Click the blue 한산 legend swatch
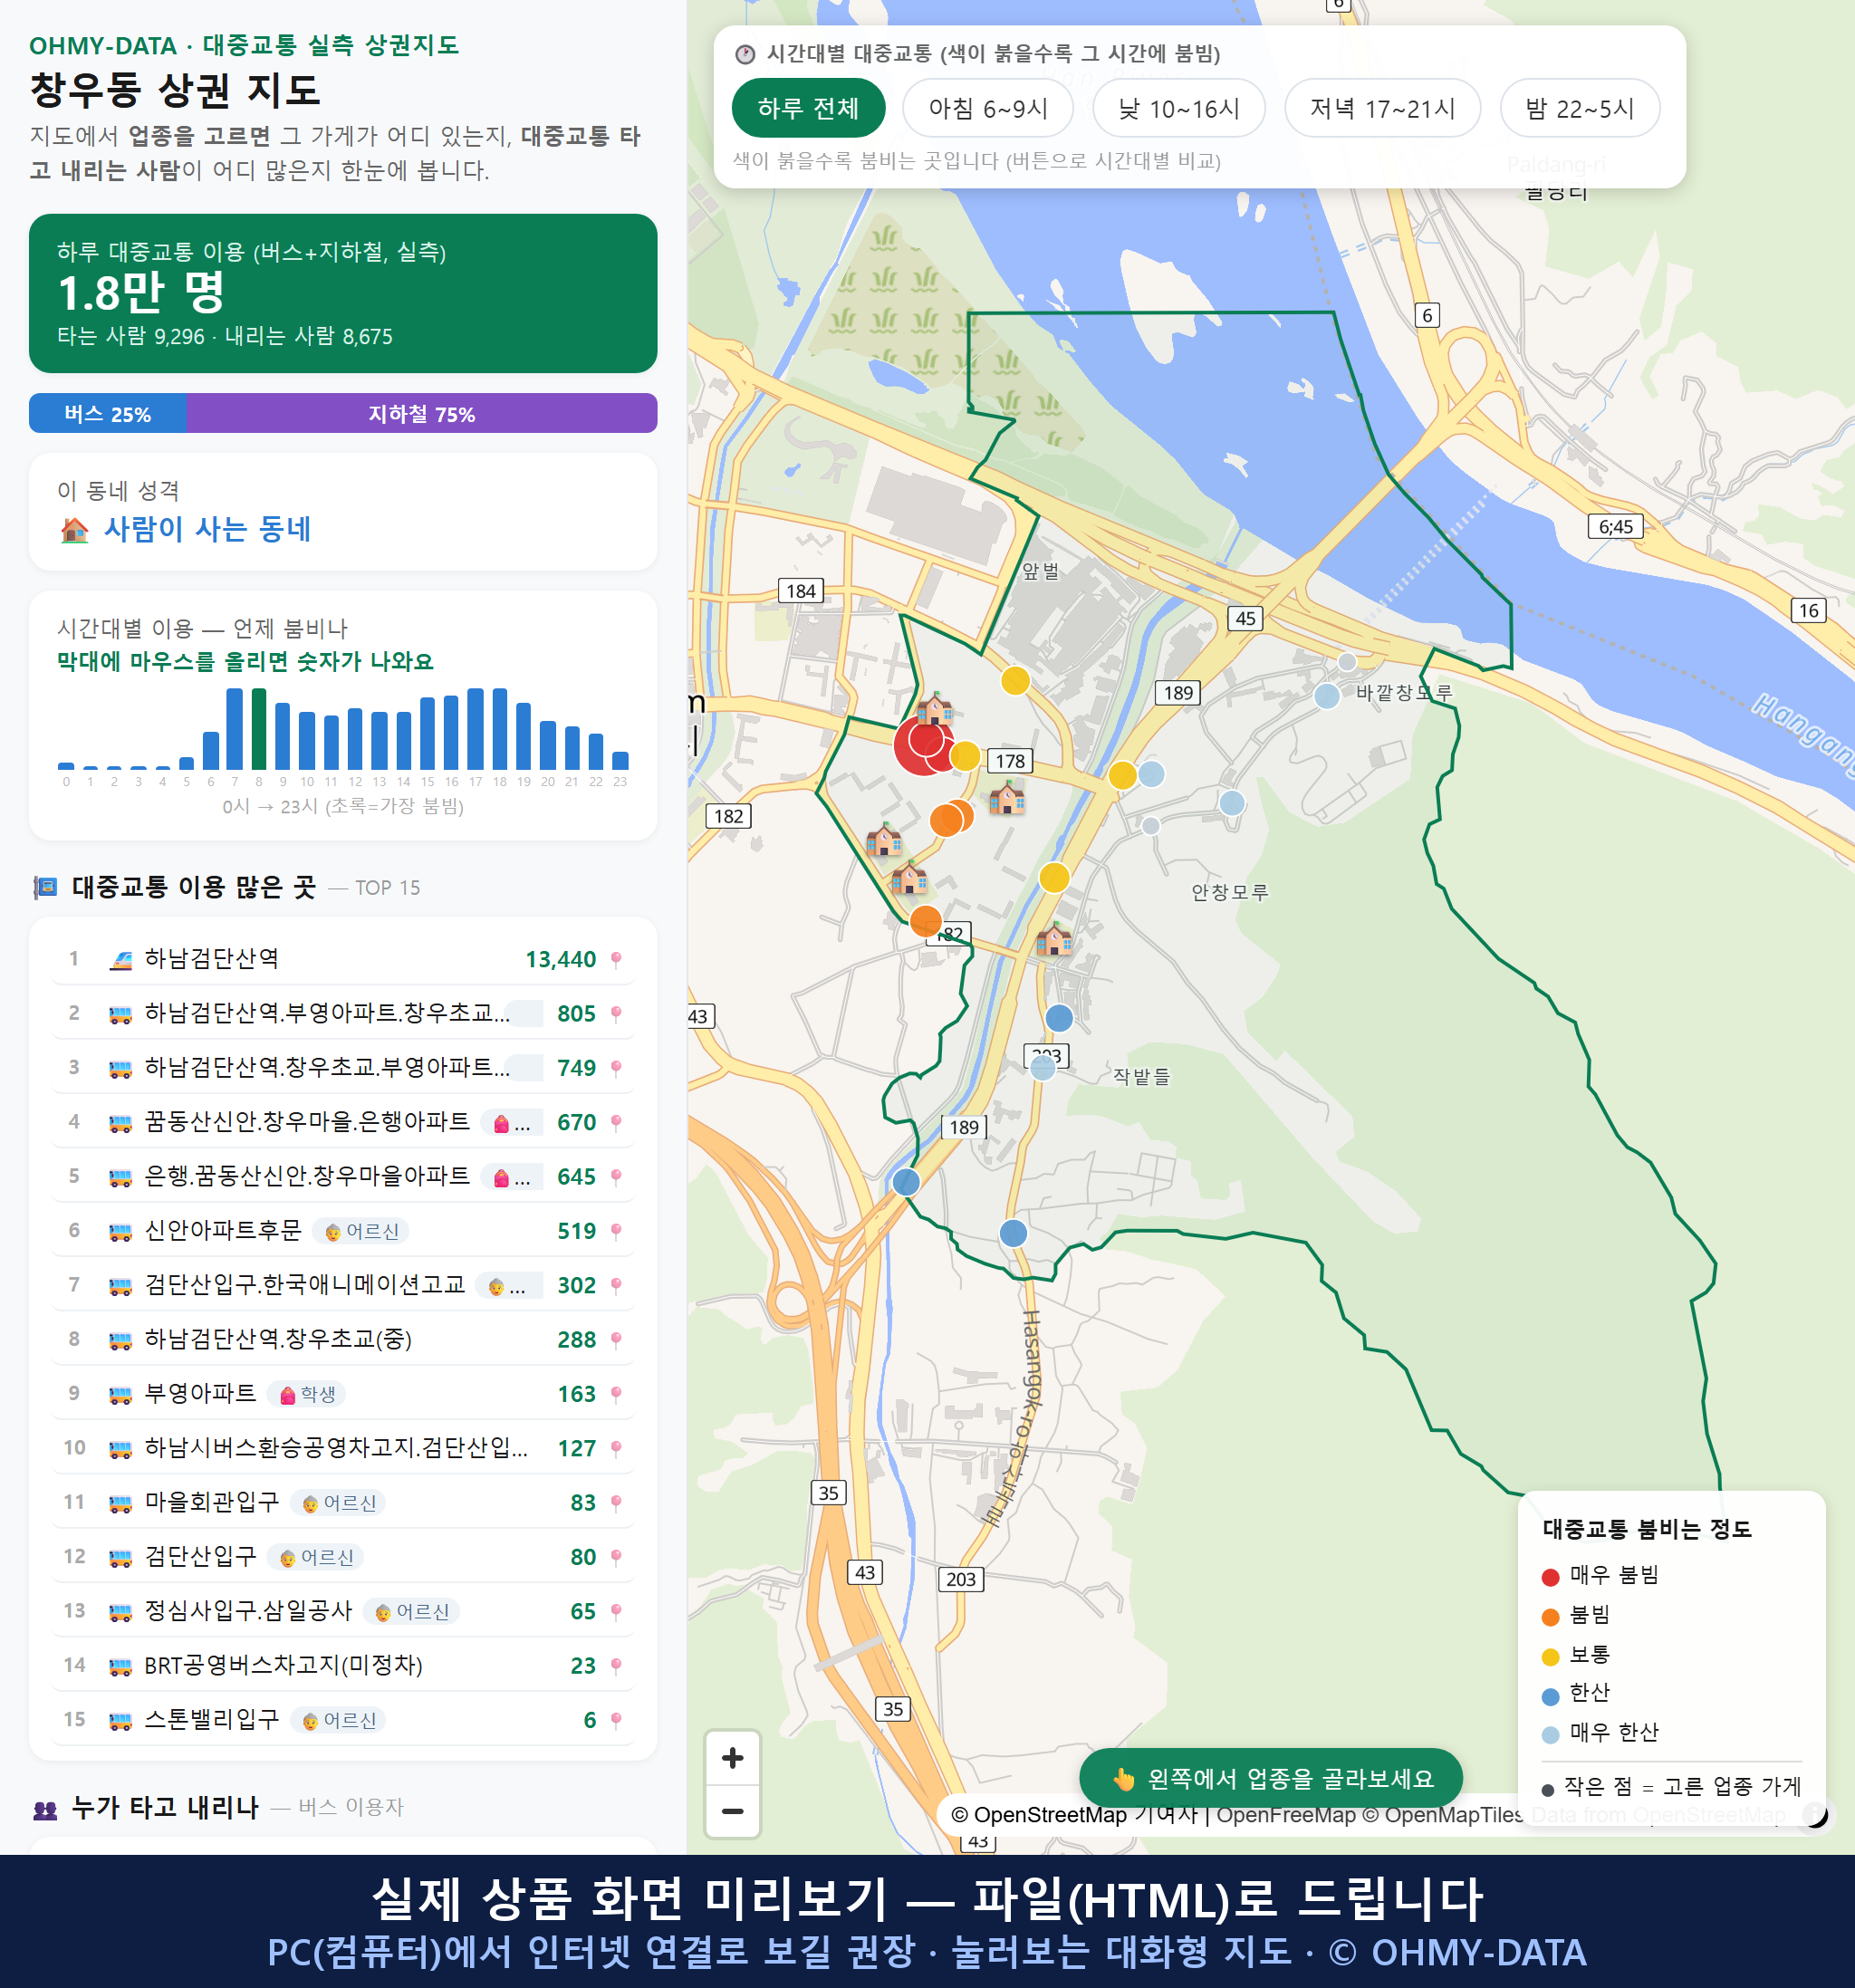Viewport: 1855px width, 1988px height. click(1550, 1696)
